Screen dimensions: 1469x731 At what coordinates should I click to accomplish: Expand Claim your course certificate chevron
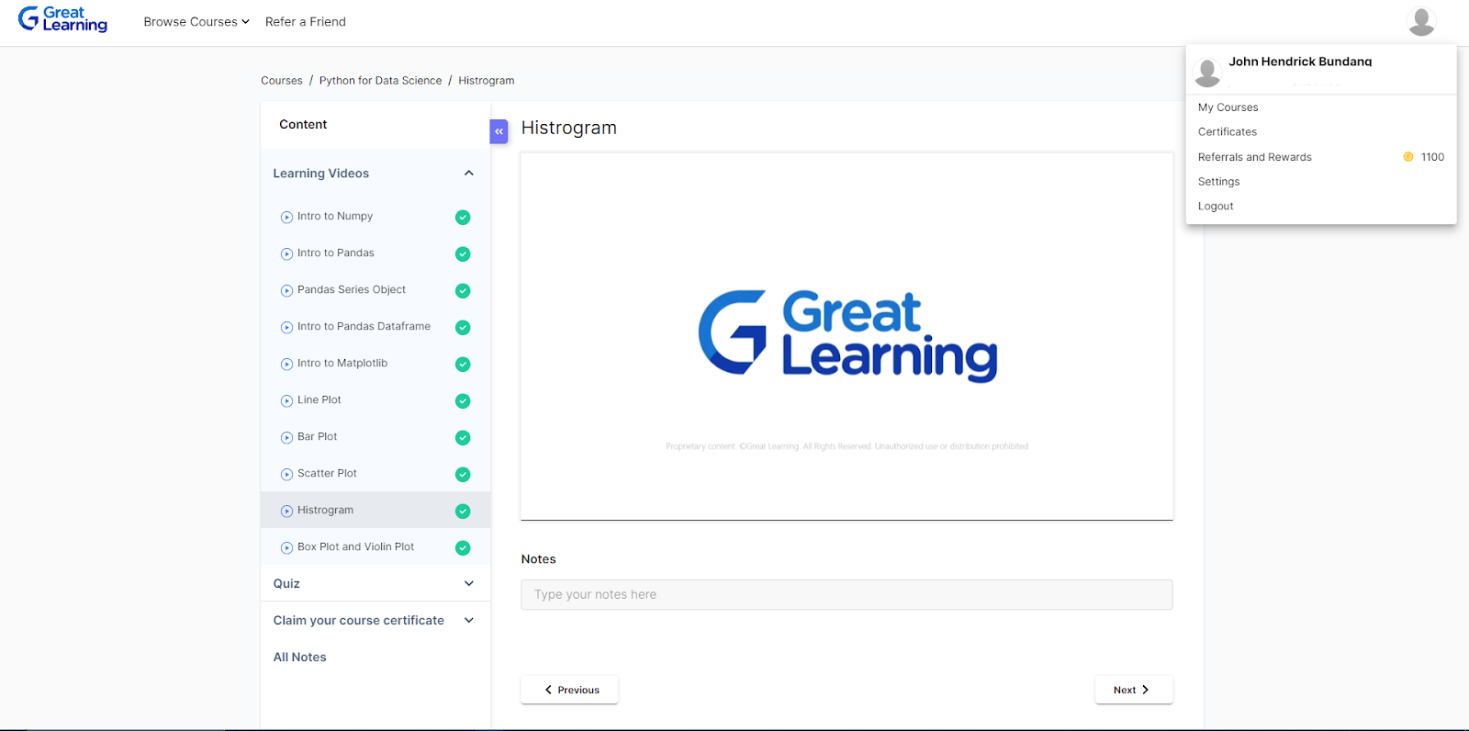pyautogui.click(x=469, y=620)
